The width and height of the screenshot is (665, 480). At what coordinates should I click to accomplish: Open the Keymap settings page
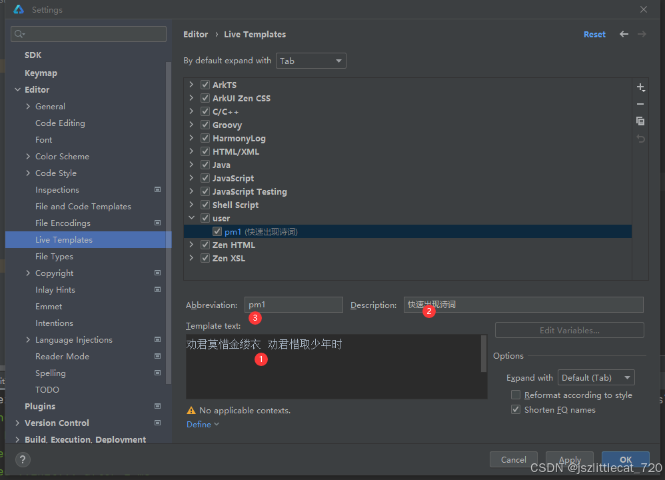[41, 73]
